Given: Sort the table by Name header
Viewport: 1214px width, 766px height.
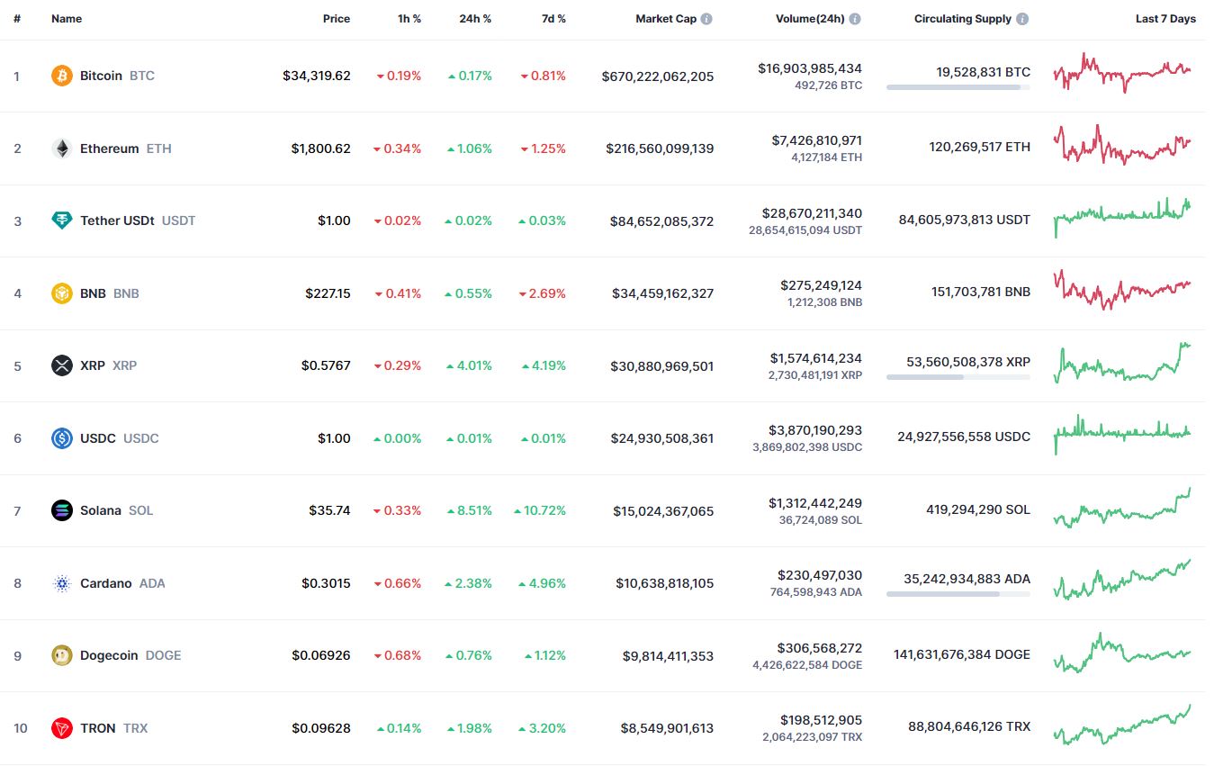Looking at the screenshot, I should click(67, 19).
